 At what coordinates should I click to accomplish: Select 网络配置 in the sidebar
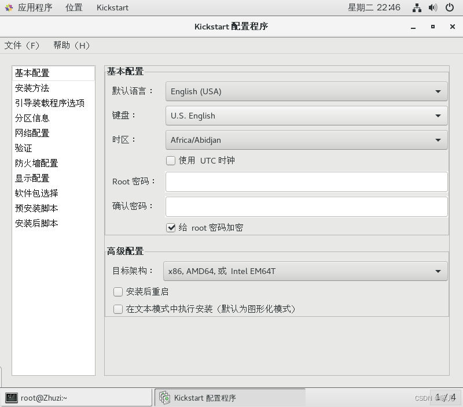[x=53, y=134]
